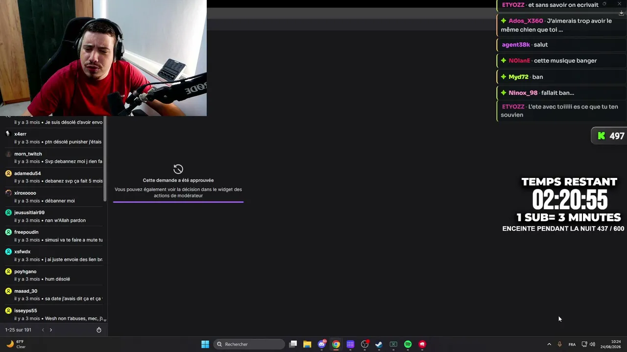This screenshot has height=352, width=627.
Task: Click freepoudin's green avatar icon
Action: [x=8, y=232]
